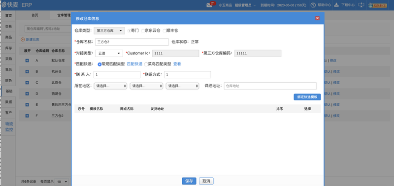394x186 pixels.
Task: Open the first 所在地区 province dropdown
Action: tap(110, 86)
